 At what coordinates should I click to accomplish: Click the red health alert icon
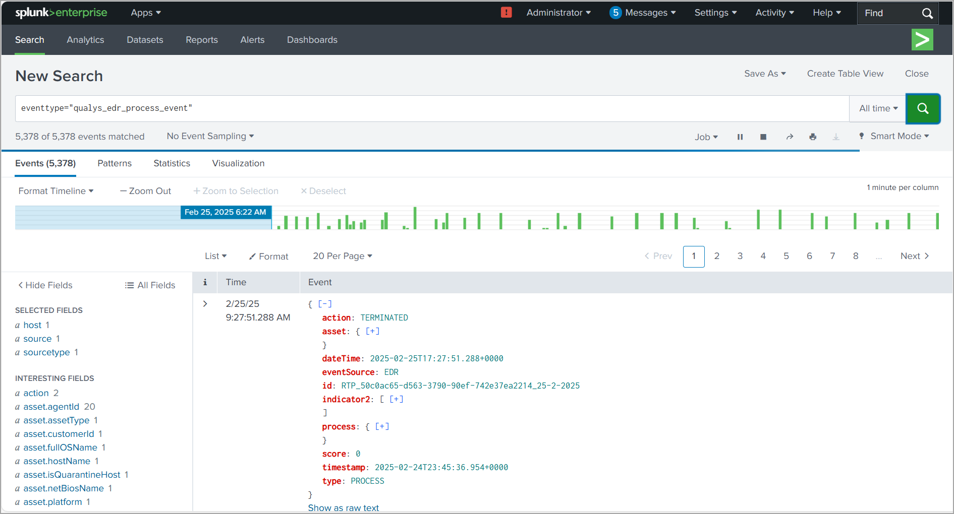[x=506, y=13]
